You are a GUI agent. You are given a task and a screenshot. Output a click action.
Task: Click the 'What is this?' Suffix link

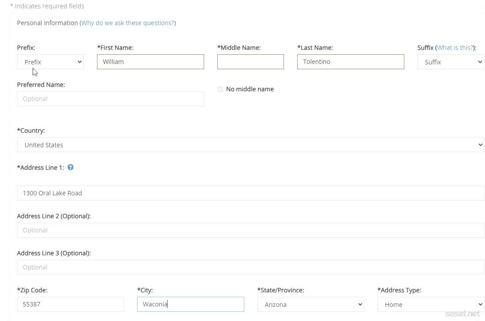pos(455,48)
